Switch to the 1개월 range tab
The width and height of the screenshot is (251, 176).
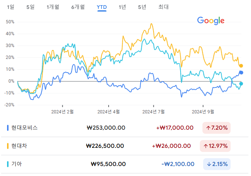53,7
